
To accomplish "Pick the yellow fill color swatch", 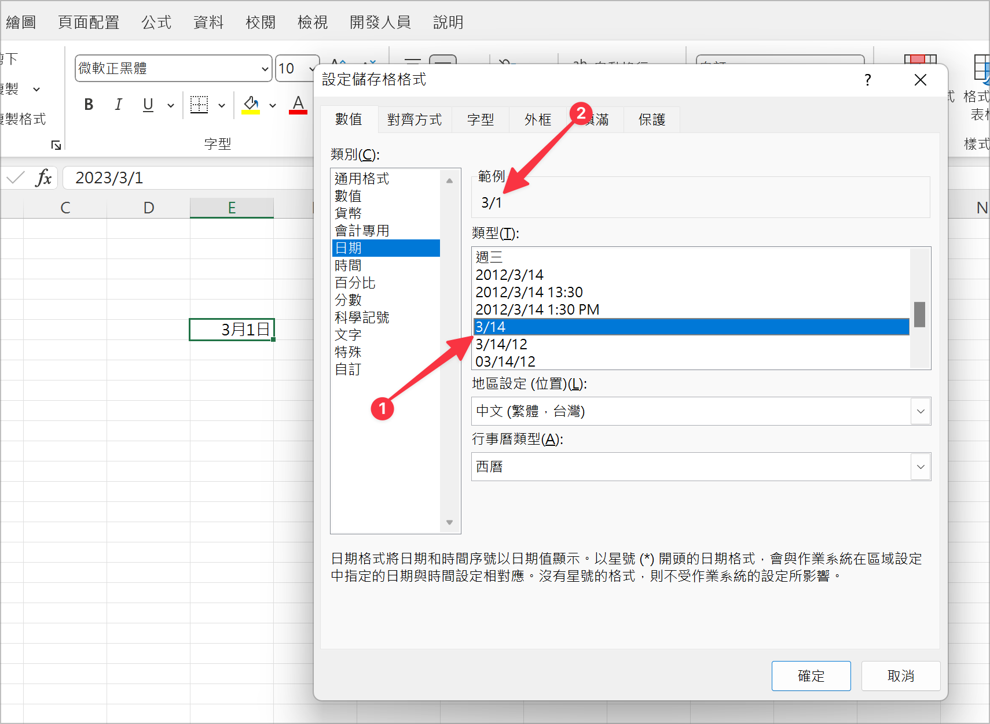I will coord(250,112).
